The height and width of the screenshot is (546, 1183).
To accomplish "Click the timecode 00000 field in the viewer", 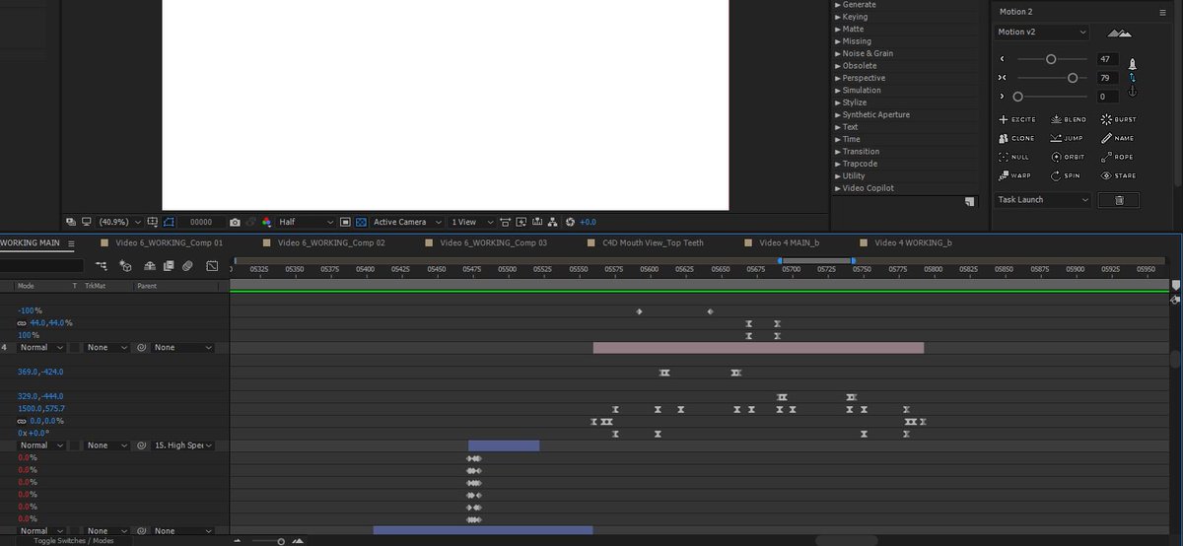I will point(201,223).
